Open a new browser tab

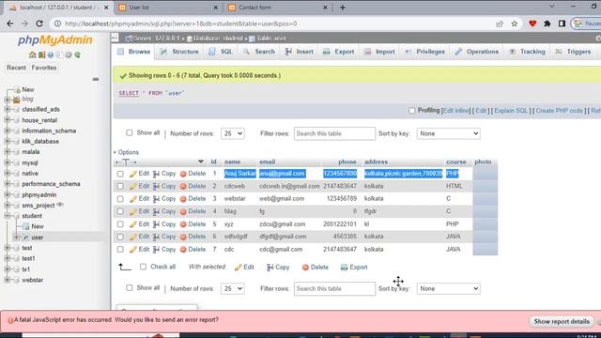[x=342, y=8]
